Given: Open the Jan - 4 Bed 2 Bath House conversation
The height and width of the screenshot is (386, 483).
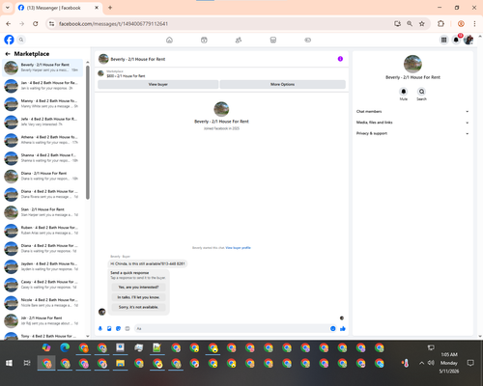Looking at the screenshot, I should pos(43,86).
